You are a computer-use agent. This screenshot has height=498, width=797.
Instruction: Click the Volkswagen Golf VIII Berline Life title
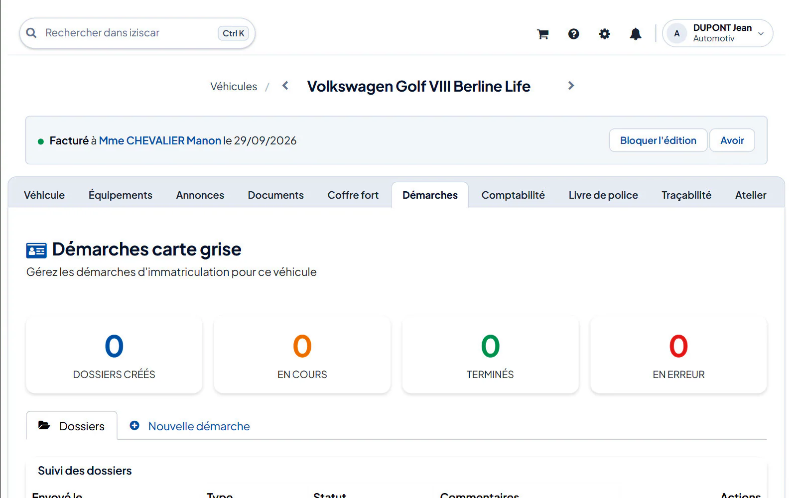[418, 87]
